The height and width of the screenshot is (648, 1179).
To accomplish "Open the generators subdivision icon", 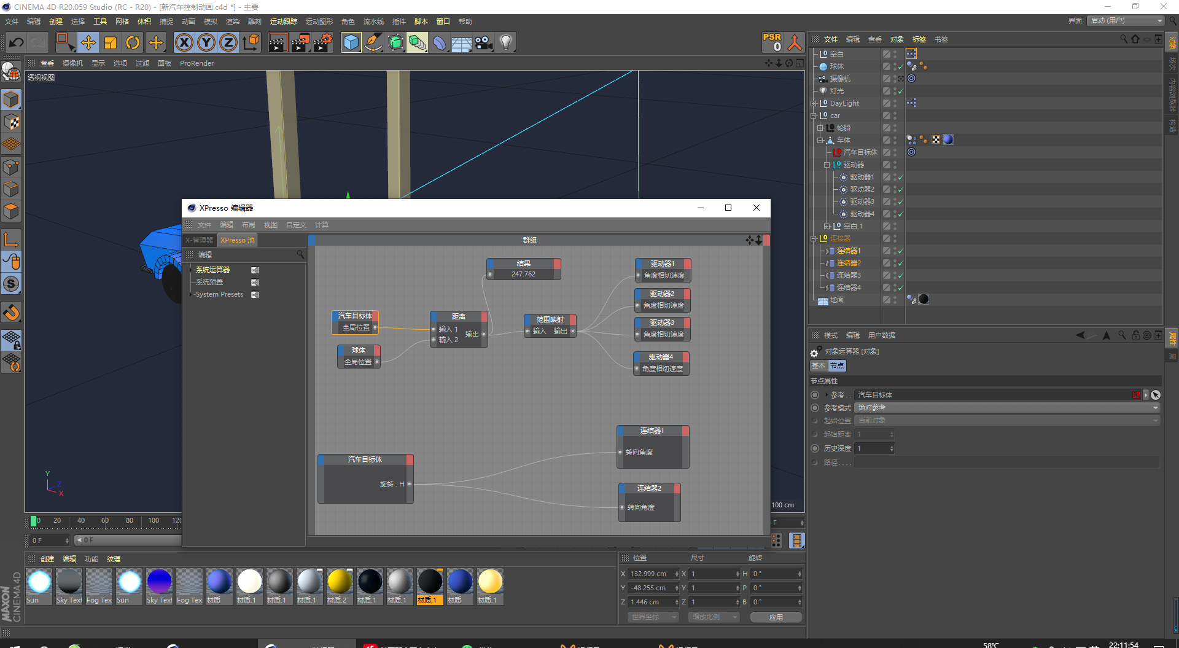I will (395, 42).
